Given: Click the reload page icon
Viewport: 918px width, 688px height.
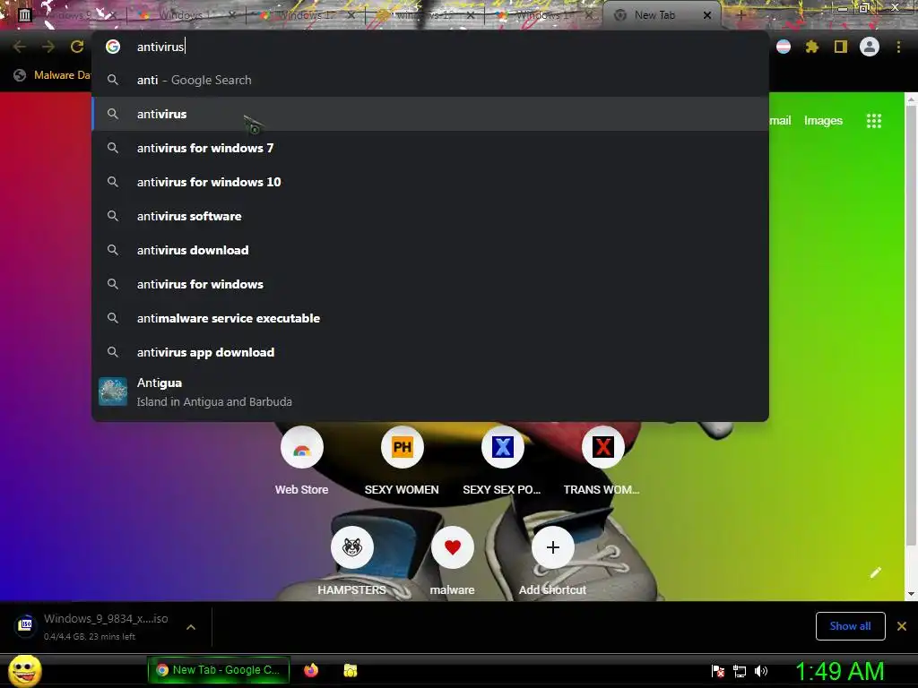Looking at the screenshot, I should [77, 47].
